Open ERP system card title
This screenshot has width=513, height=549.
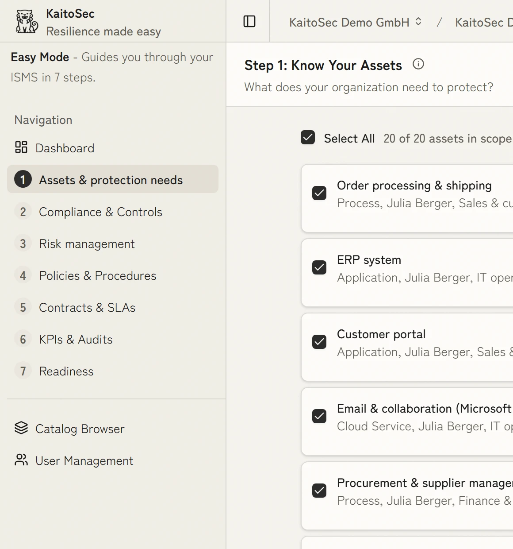(x=369, y=260)
